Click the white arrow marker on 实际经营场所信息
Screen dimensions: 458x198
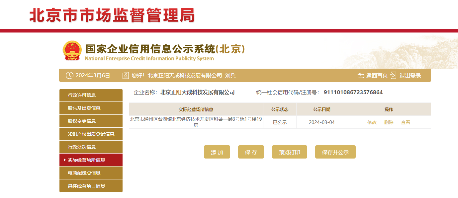[x=64, y=160]
